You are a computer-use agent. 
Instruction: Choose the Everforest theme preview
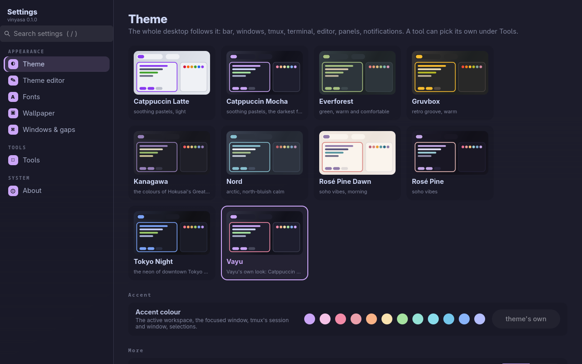[357, 73]
